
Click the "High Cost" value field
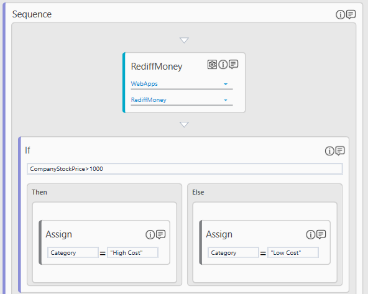coord(132,252)
